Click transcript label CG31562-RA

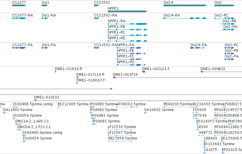[x=106, y=15]
